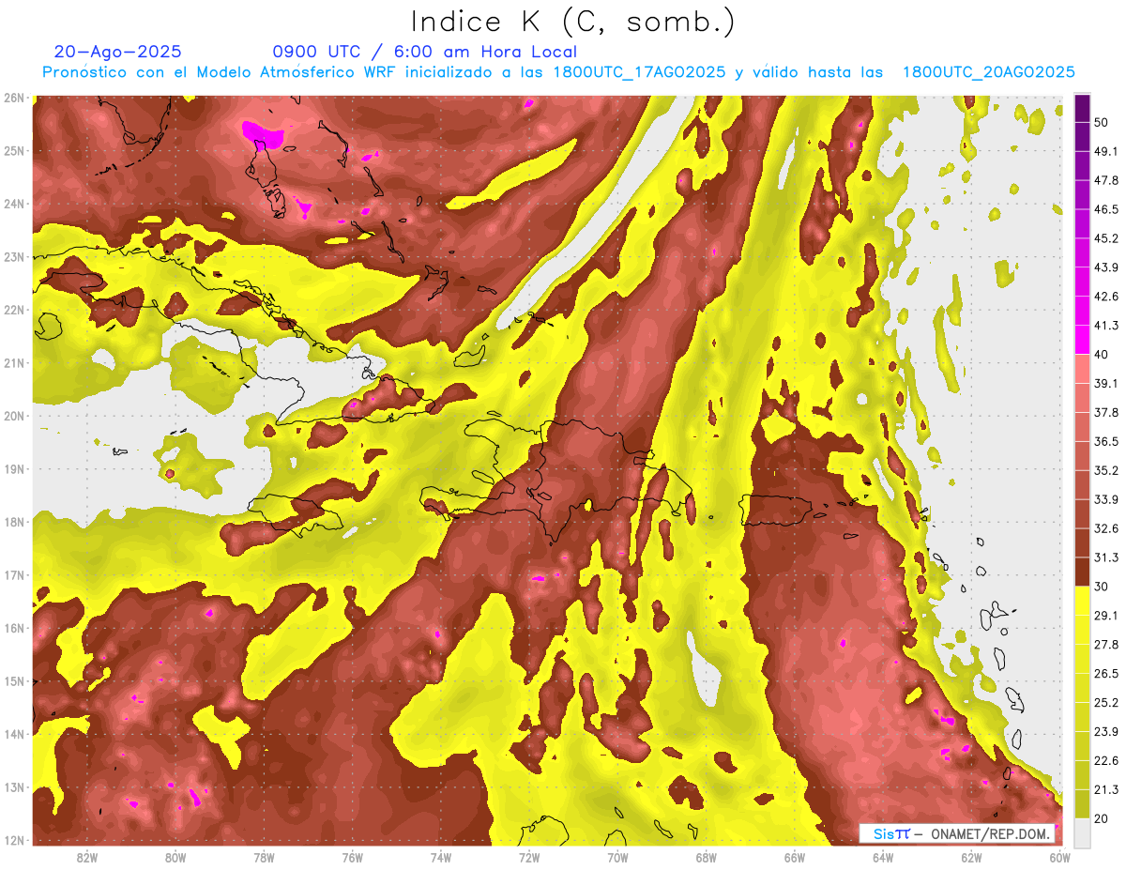Image resolution: width=1126 pixels, height=870 pixels.
Task: Select the date label "20-Ago-2025"
Action: point(118,52)
